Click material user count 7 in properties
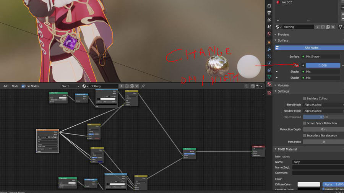This screenshot has width=344, height=193. 317,27
